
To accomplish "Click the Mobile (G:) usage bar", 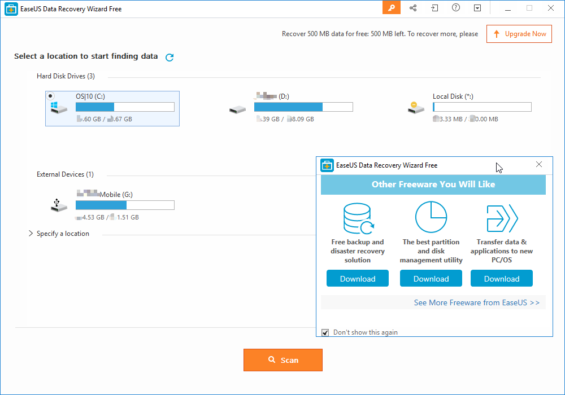I will pyautogui.click(x=125, y=205).
